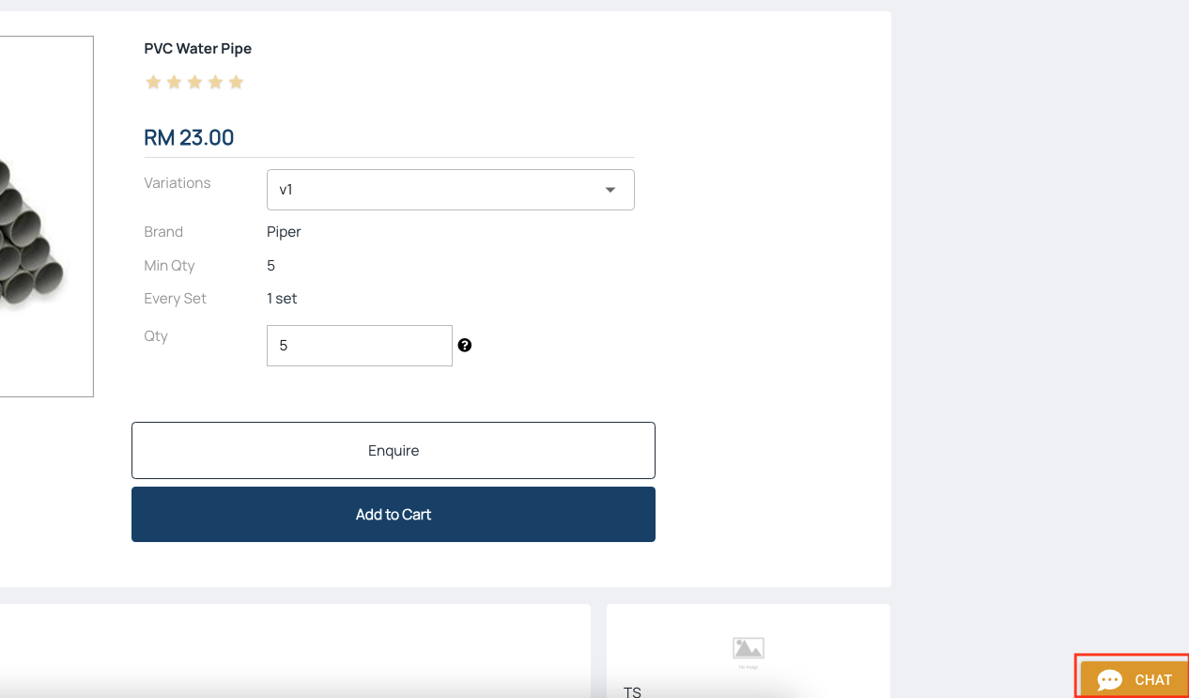
Task: Click the TS seller name
Action: 632,691
